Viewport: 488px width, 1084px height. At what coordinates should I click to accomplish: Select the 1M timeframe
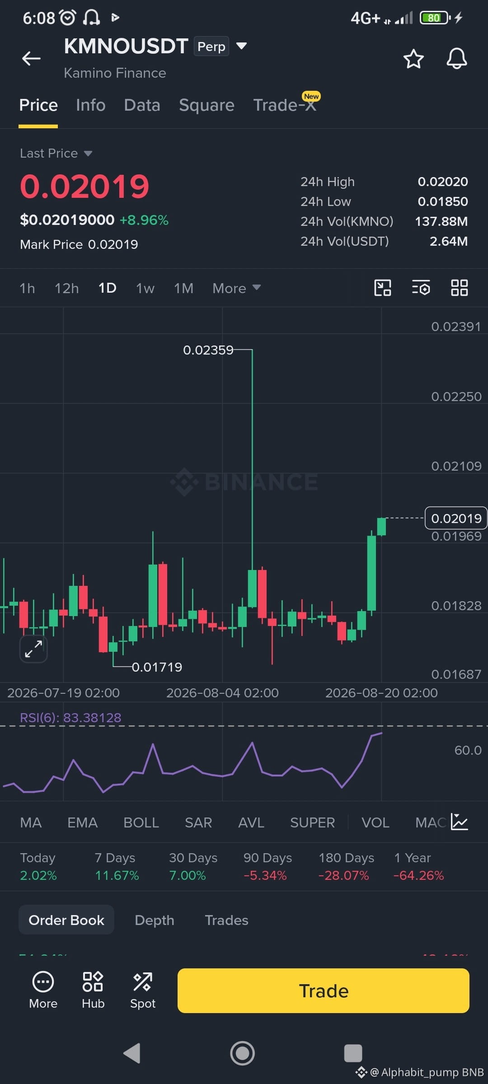pos(183,288)
